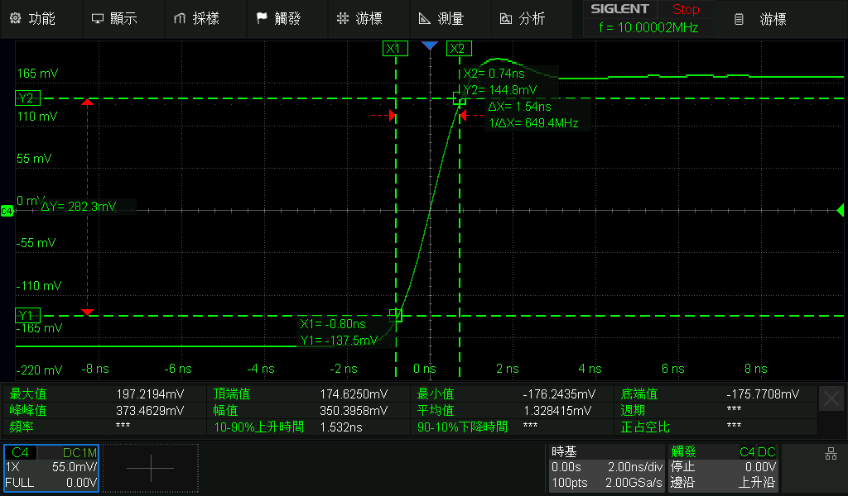This screenshot has width=848, height=496.
Task: Click the ΔY= 282.3mV cursor readout
Action: pos(79,207)
